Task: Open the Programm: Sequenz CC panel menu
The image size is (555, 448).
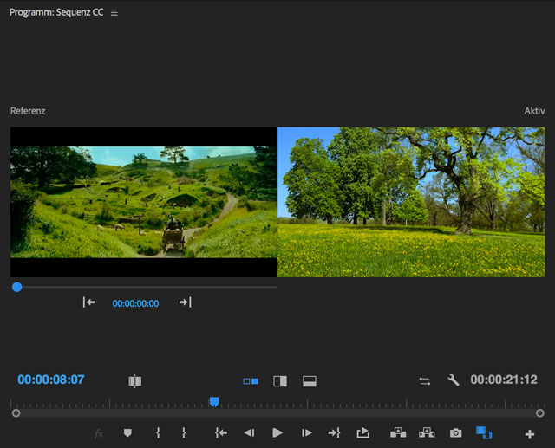Action: (x=114, y=13)
